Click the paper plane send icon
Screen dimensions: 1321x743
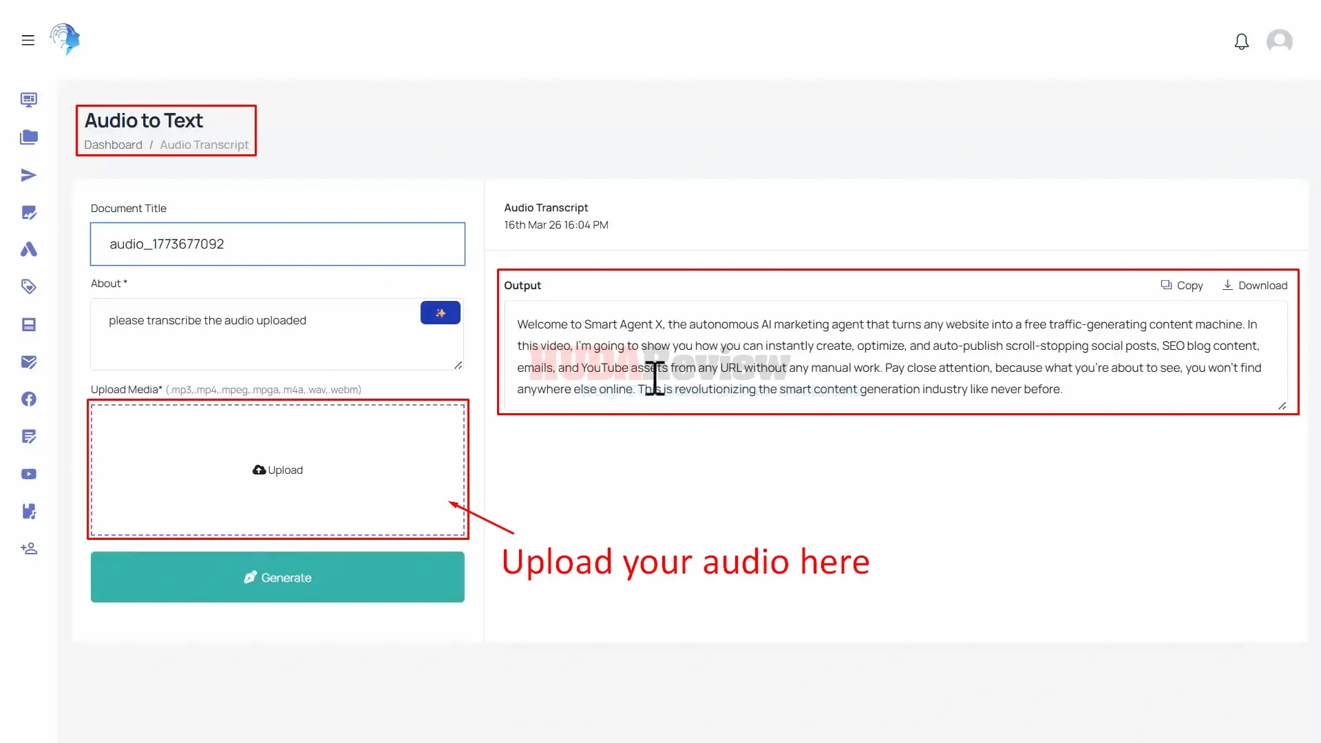tap(28, 175)
